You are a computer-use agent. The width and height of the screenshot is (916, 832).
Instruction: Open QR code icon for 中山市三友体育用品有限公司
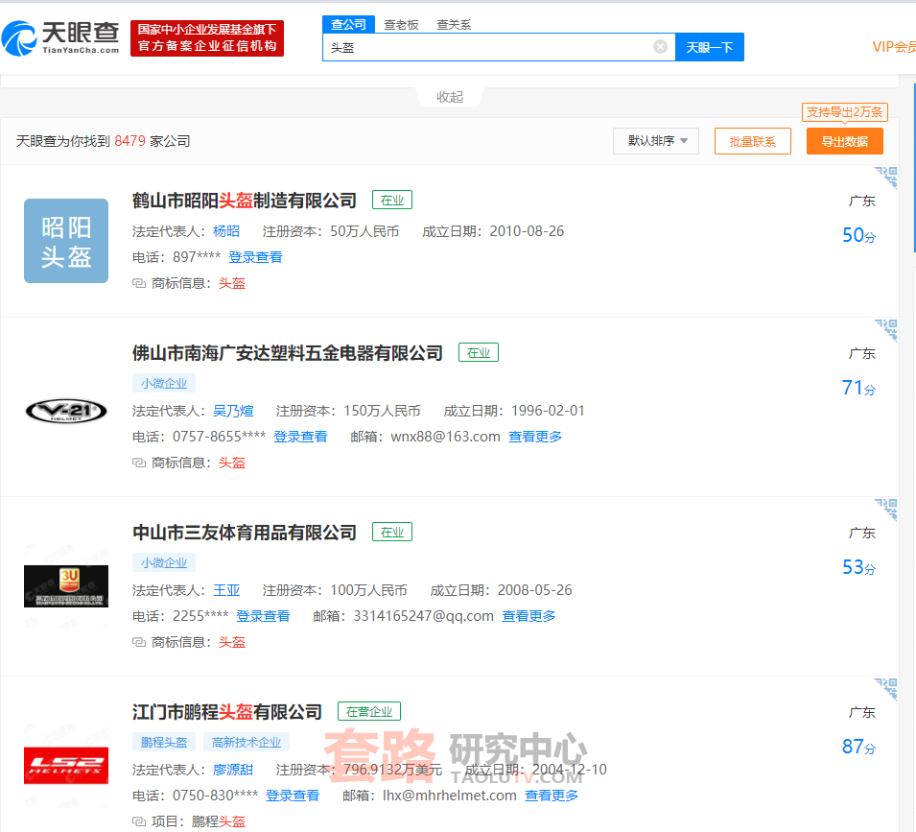pyautogui.click(x=886, y=509)
